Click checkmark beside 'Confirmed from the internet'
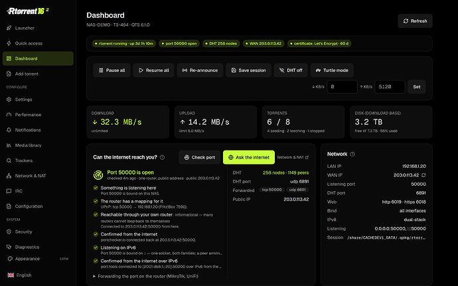The height and width of the screenshot is (286, 458). (x=96, y=234)
